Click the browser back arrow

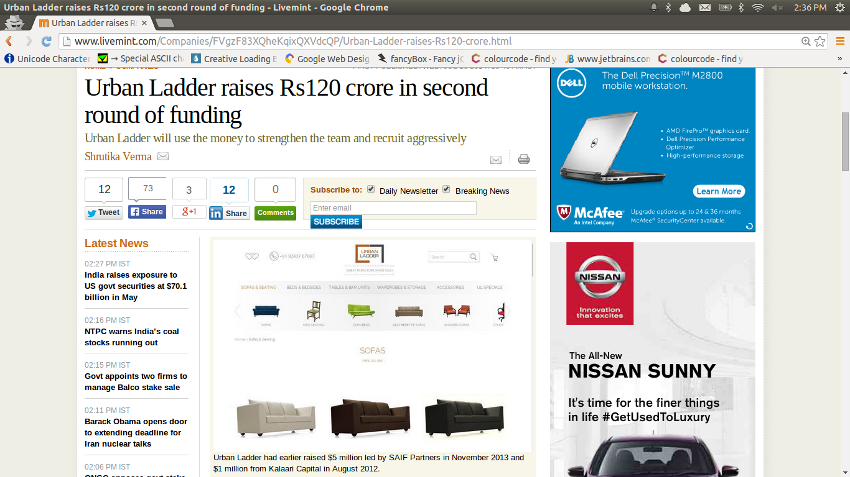pyautogui.click(x=9, y=42)
